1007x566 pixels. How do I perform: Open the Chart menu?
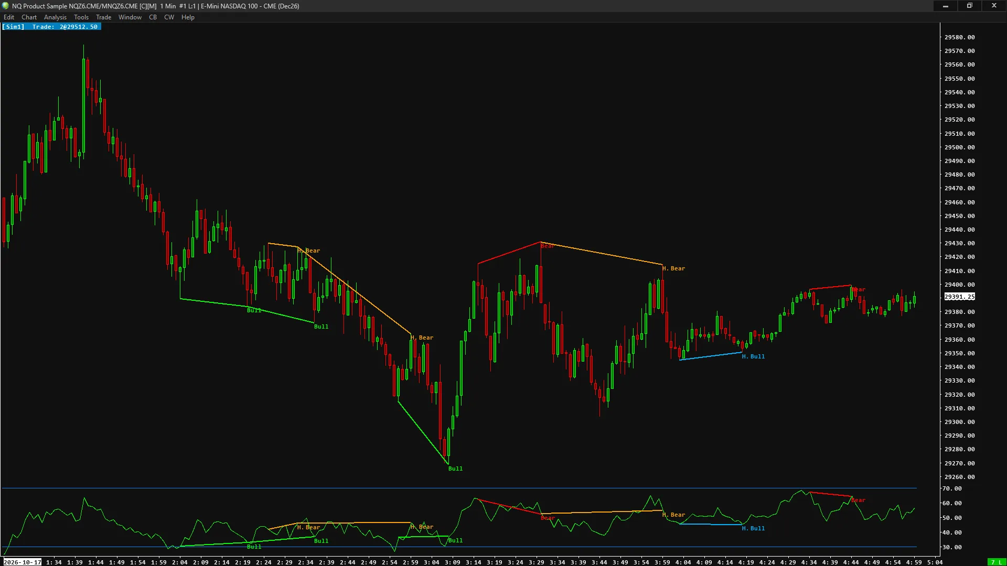pyautogui.click(x=29, y=17)
